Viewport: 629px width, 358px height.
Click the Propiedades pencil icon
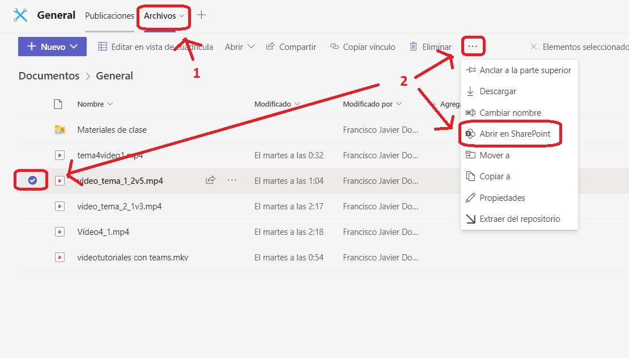pos(470,197)
